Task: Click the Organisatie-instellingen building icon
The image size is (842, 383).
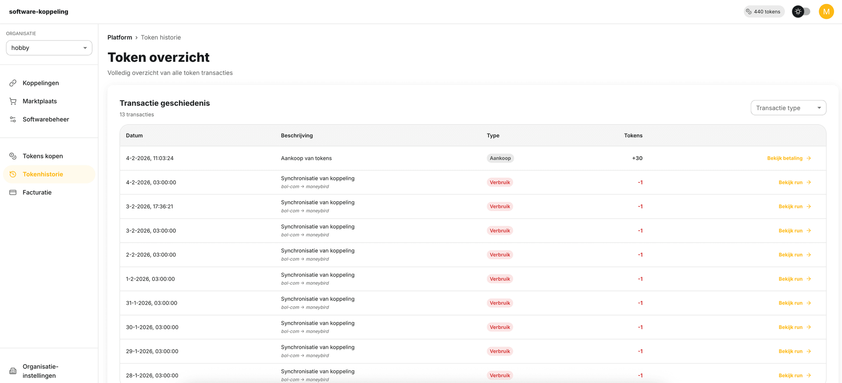Action: 13,371
